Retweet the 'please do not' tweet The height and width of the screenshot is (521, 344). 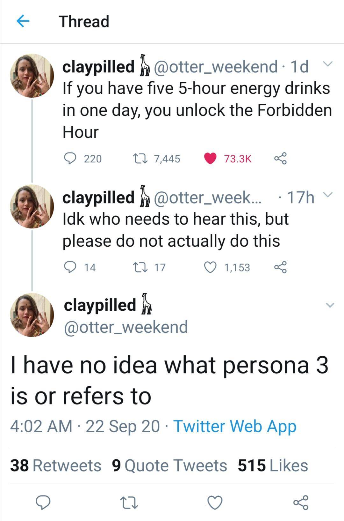[140, 267]
